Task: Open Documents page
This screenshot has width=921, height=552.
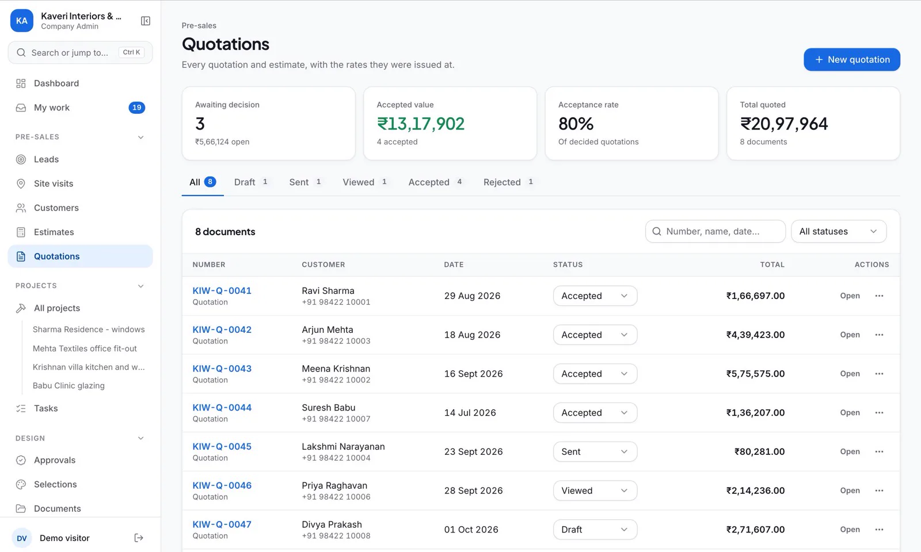Action: click(80, 508)
